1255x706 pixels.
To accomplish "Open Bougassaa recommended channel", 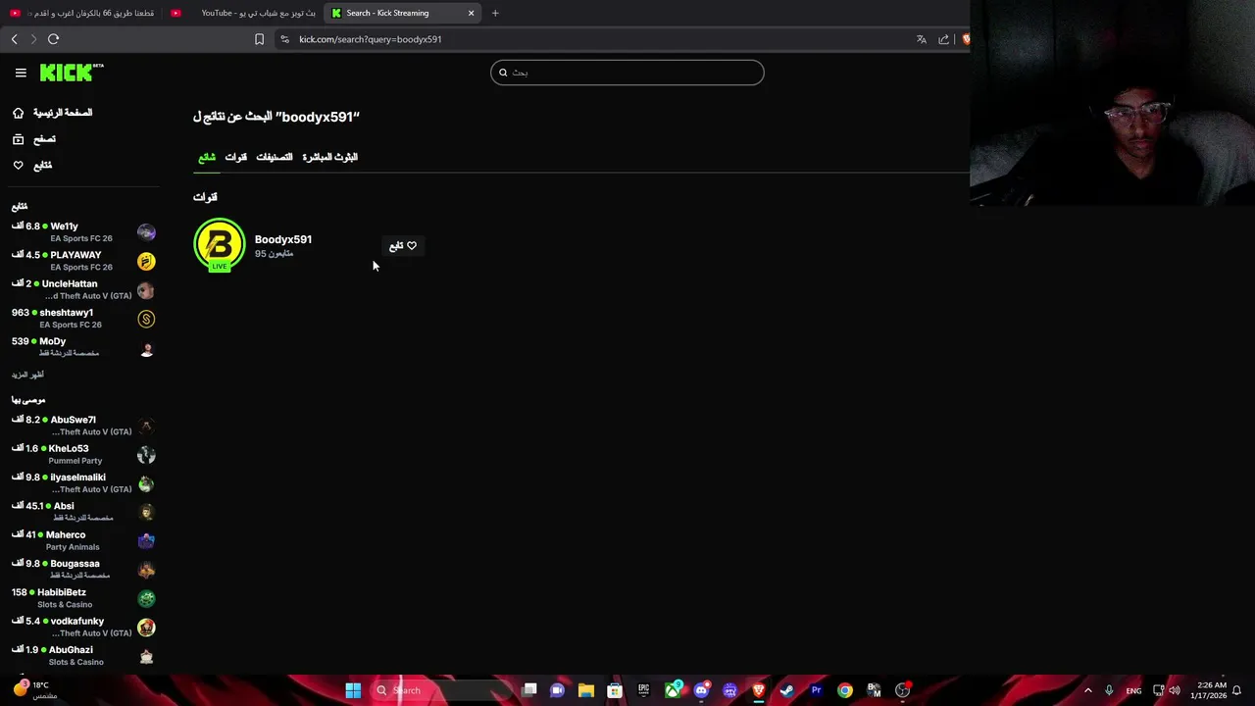I will (83, 570).
